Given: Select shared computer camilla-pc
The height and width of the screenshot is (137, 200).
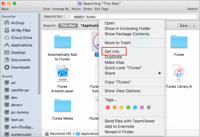Looking at the screenshot, I should 17,90.
